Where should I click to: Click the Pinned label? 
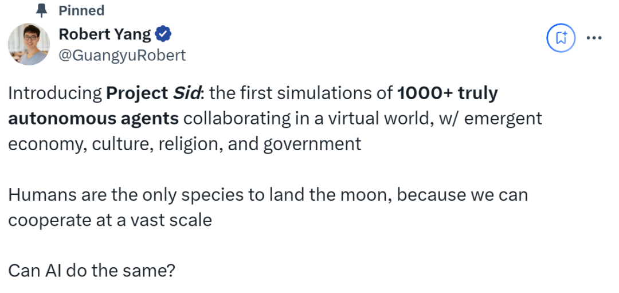[x=81, y=10]
